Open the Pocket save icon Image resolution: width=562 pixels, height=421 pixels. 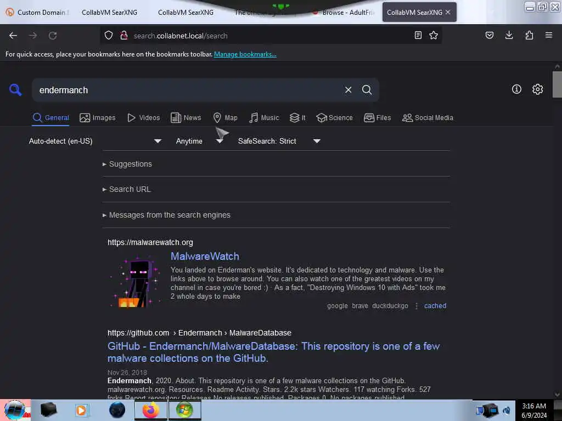[x=489, y=35]
